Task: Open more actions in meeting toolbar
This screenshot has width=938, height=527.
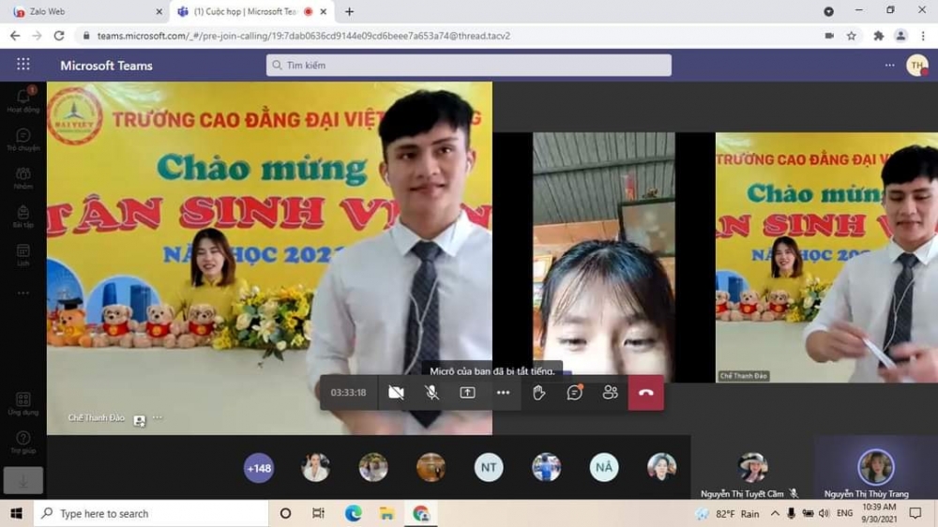Action: point(503,392)
